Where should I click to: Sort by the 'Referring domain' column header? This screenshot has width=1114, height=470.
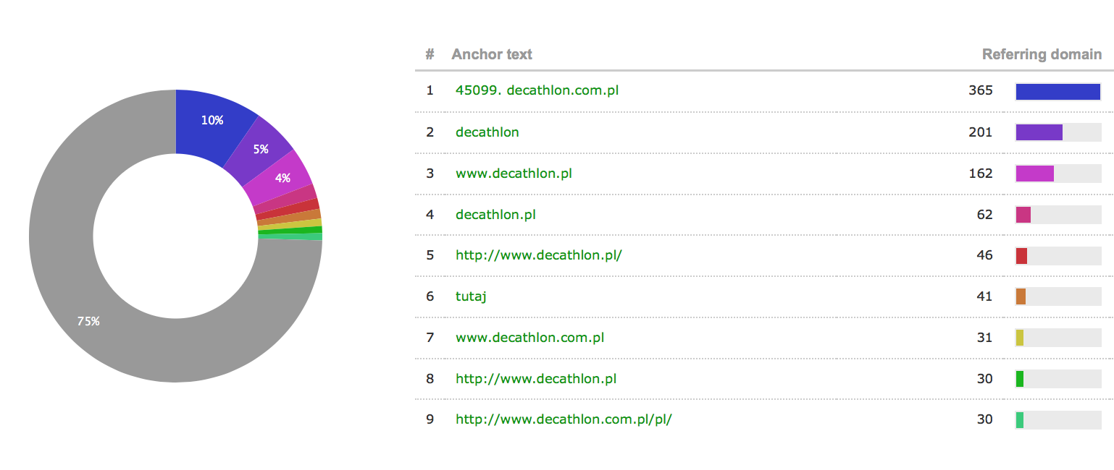tap(1042, 54)
